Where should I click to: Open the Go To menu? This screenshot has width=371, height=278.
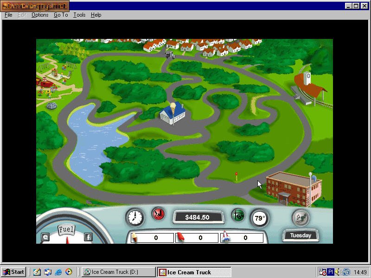(61, 15)
